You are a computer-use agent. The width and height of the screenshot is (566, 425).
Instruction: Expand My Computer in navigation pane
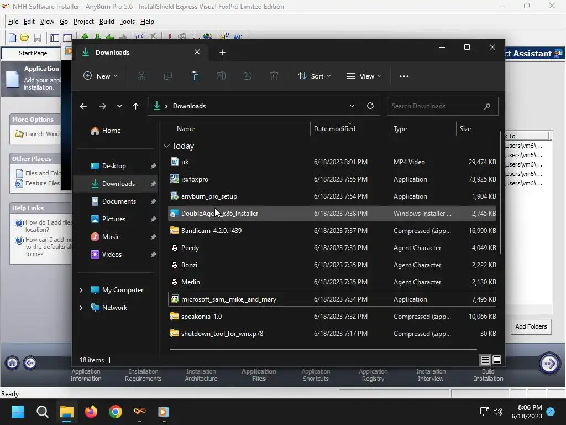(x=81, y=290)
